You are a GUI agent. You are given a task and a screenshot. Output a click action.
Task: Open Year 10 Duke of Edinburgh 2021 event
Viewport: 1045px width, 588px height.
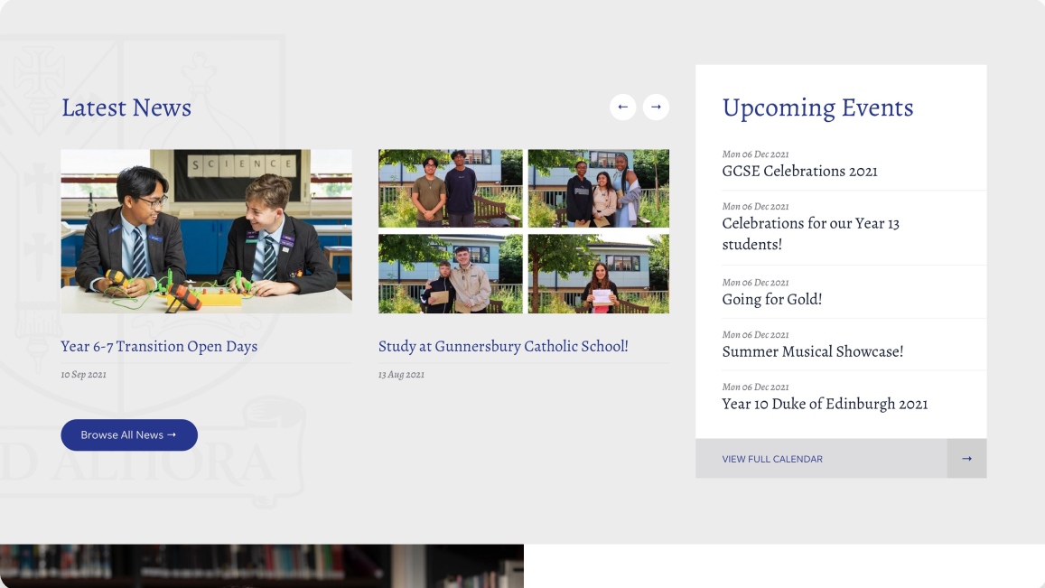(825, 404)
